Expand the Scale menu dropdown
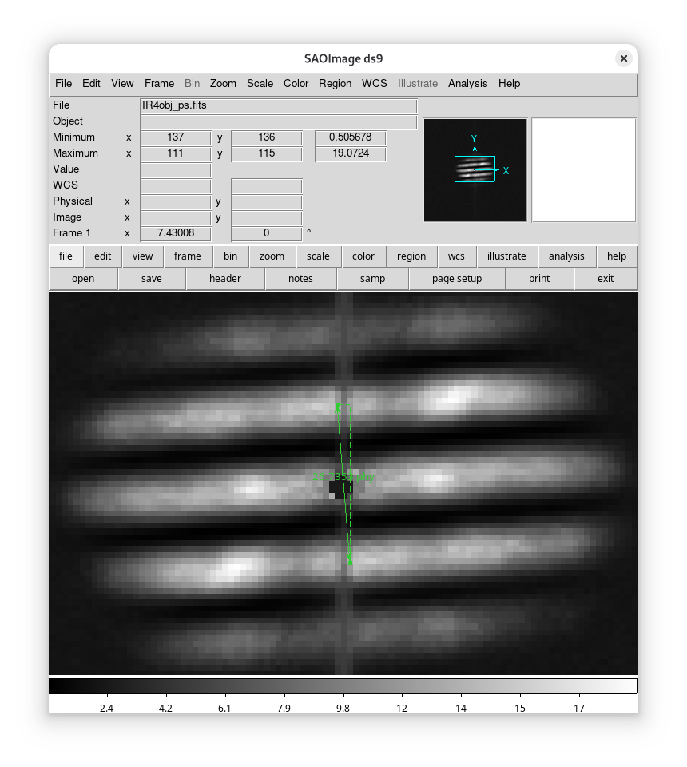The height and width of the screenshot is (767, 687). click(x=260, y=83)
